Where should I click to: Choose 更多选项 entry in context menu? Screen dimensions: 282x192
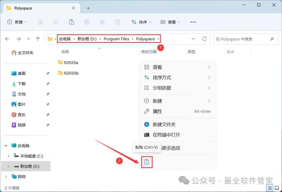point(178,148)
